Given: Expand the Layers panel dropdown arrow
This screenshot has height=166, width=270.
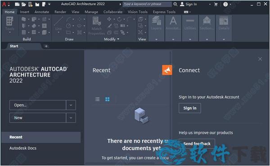Looking at the screenshot, I should [156, 40].
